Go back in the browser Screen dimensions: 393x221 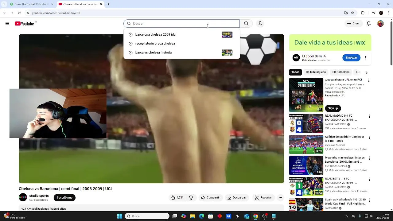pyautogui.click(x=4, y=13)
